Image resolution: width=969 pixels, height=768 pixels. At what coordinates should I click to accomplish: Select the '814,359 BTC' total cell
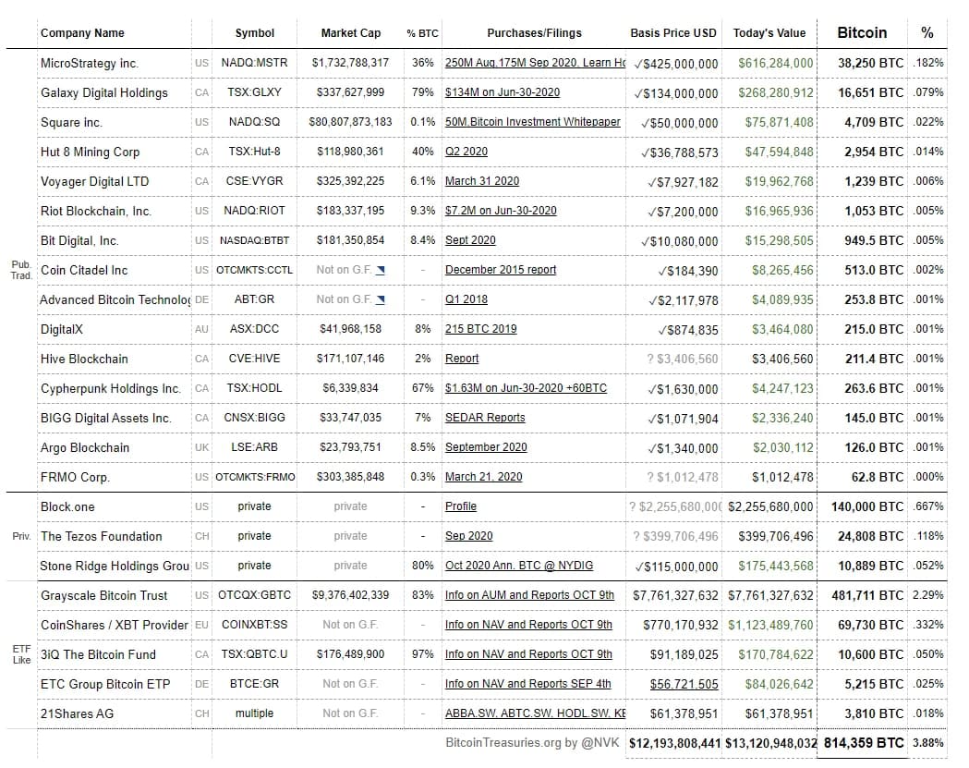pyautogui.click(x=862, y=743)
